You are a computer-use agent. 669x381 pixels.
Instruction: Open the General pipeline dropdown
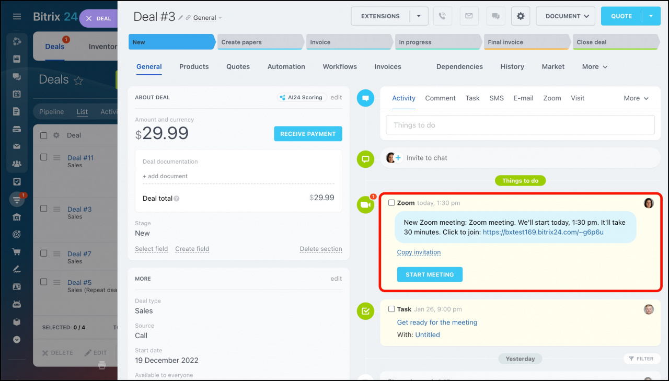point(207,18)
